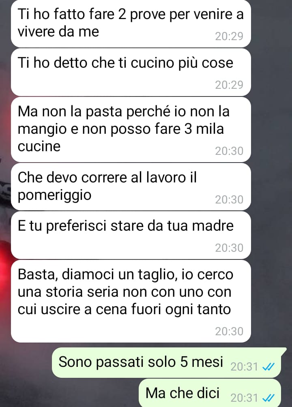Click the 20:31 timestamp beside '5 mesi'
292x407 pixels.
pos(244,367)
